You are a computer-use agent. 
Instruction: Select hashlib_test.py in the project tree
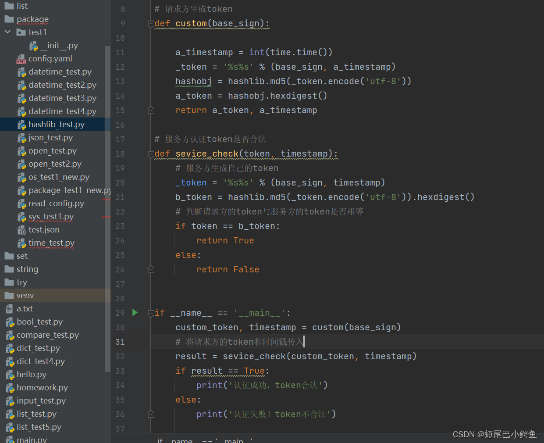pos(55,124)
